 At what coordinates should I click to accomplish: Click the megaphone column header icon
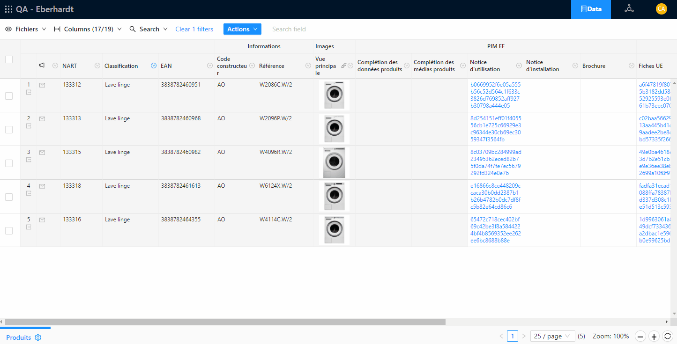point(42,66)
